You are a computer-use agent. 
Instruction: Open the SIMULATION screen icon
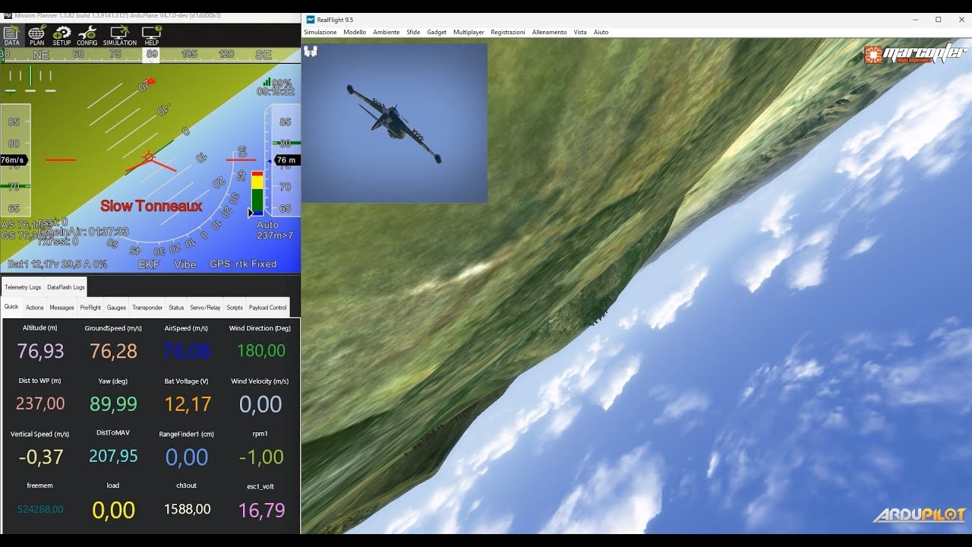pyautogui.click(x=119, y=35)
